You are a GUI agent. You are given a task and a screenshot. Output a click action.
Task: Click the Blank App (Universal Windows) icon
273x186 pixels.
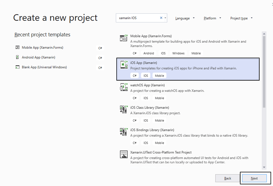pos(17,67)
